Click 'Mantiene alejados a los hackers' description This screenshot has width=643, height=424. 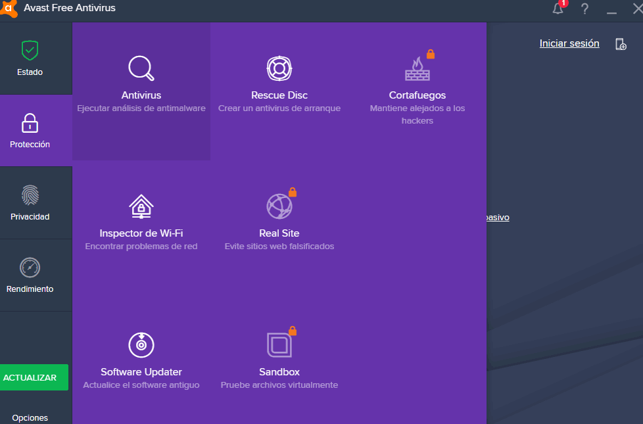pos(417,114)
